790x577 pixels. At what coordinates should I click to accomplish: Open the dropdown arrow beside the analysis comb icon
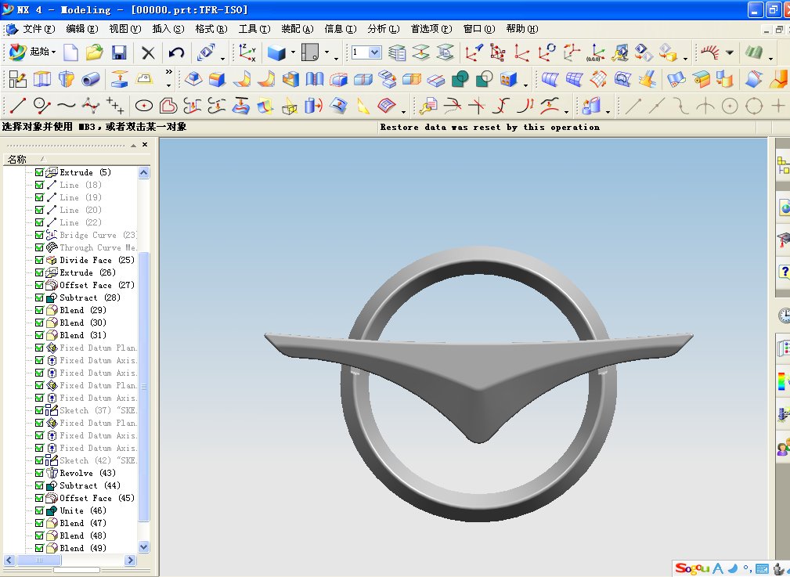coord(729,52)
